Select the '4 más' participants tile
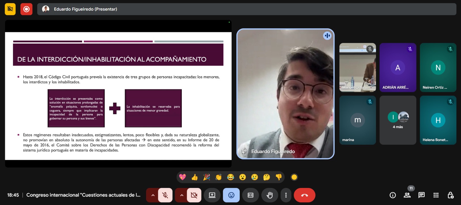 398,120
